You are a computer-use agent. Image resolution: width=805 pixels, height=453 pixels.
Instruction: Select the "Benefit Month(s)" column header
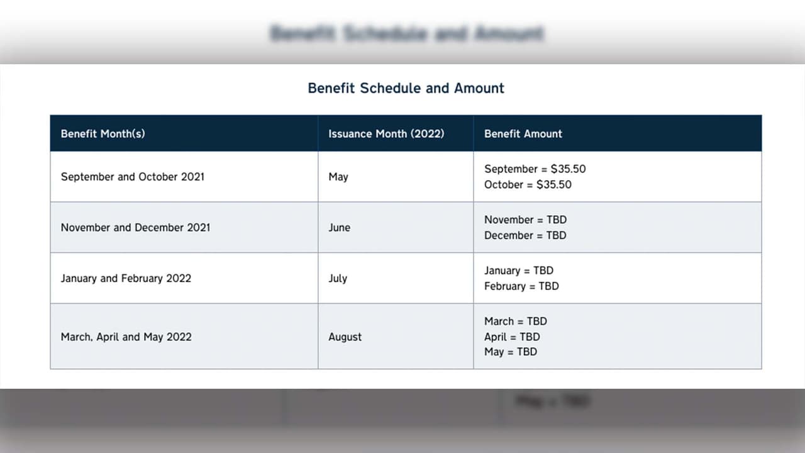click(103, 133)
